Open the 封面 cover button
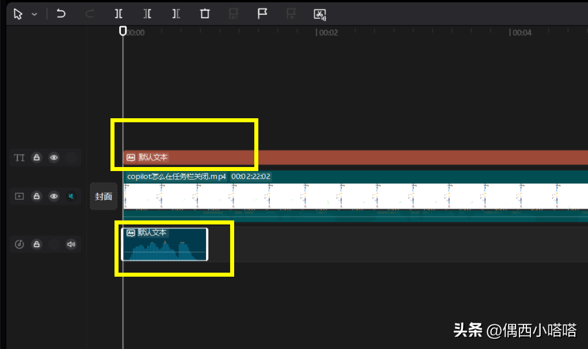This screenshot has width=588, height=349. (104, 196)
